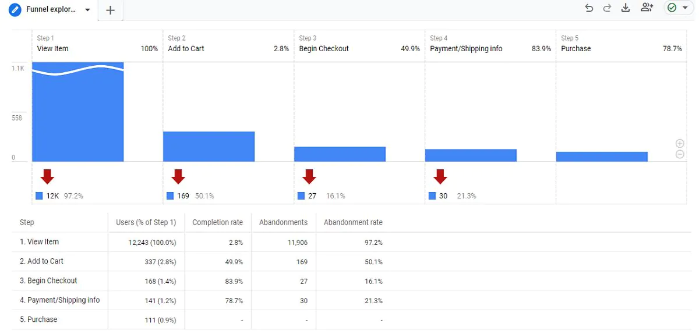Click the Abandonment rate column header
Image resolution: width=699 pixels, height=334 pixels.
[353, 222]
